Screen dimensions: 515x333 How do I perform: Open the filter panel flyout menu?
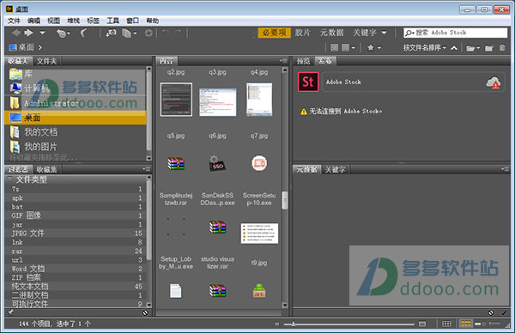tap(147, 169)
